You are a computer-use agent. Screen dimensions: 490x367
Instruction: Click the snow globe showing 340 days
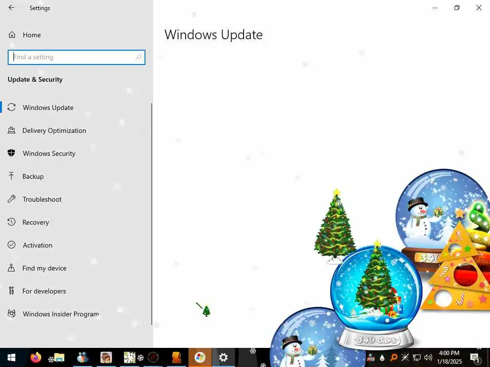[x=377, y=295]
